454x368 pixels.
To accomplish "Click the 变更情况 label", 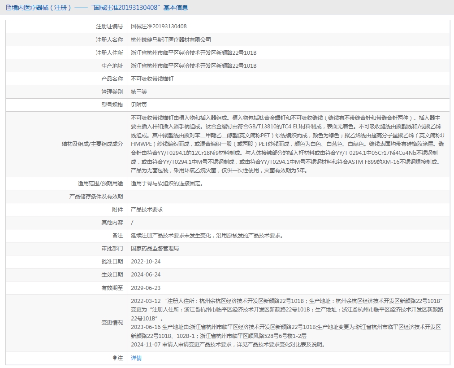I will pos(112,323).
